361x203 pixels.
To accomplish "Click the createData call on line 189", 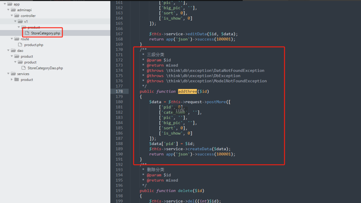I will (x=199, y=149).
